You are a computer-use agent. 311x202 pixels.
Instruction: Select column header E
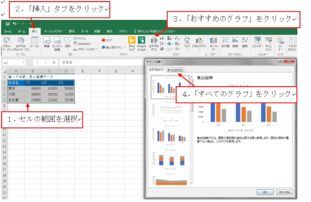[x=83, y=71]
